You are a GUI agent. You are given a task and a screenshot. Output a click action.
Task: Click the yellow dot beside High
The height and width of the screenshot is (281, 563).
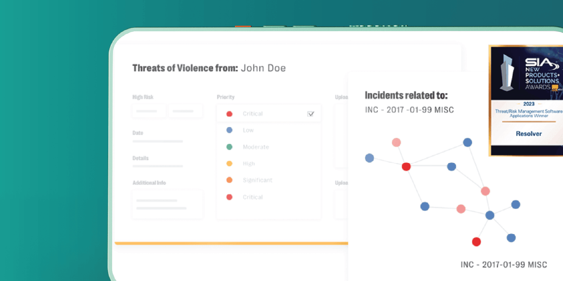pyautogui.click(x=229, y=163)
